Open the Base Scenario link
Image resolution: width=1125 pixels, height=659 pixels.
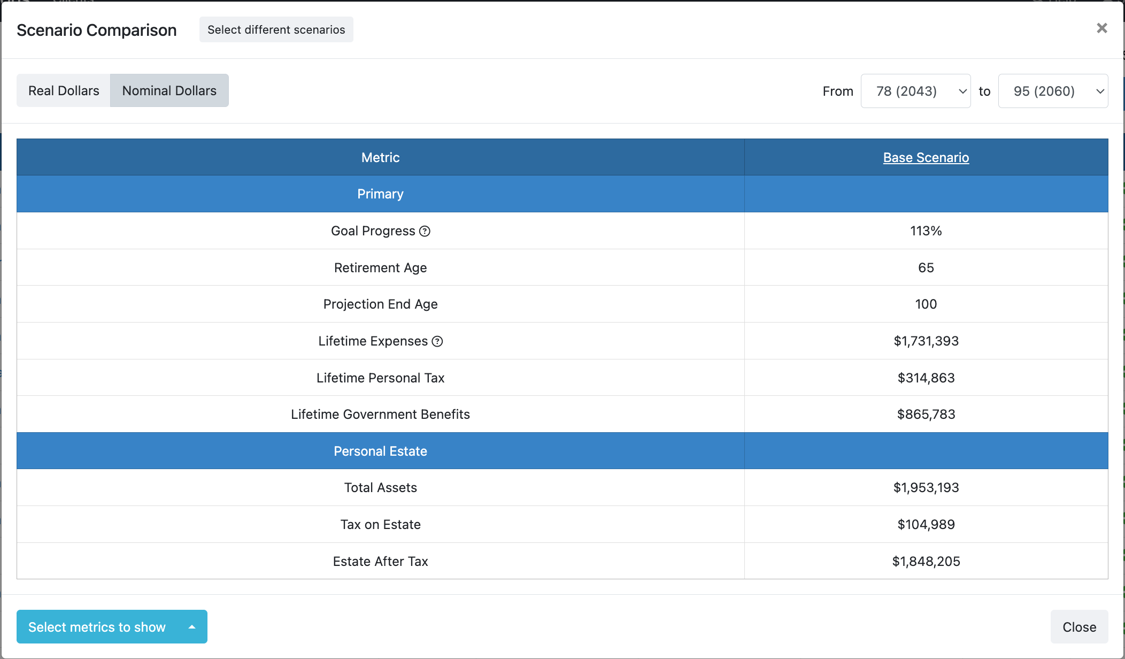point(926,157)
